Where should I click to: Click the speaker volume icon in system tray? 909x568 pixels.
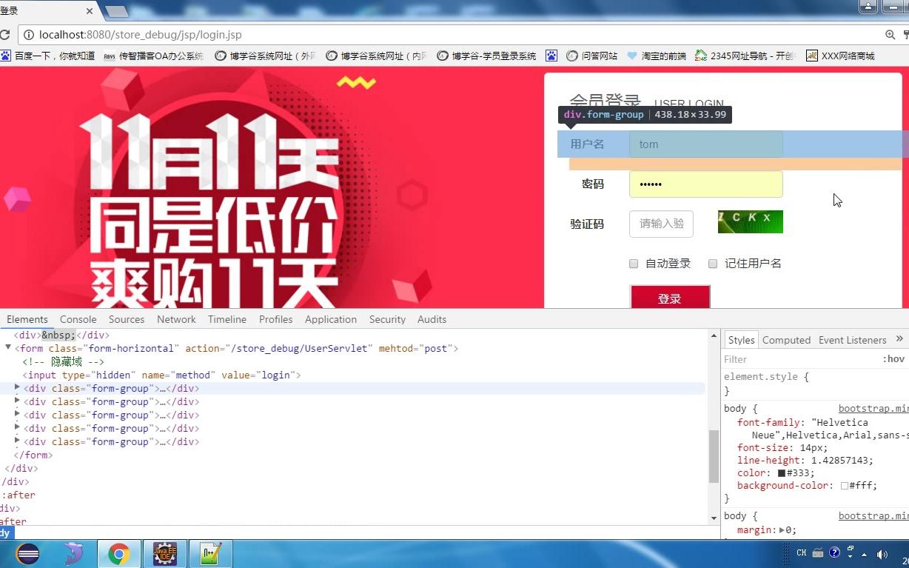point(883,553)
